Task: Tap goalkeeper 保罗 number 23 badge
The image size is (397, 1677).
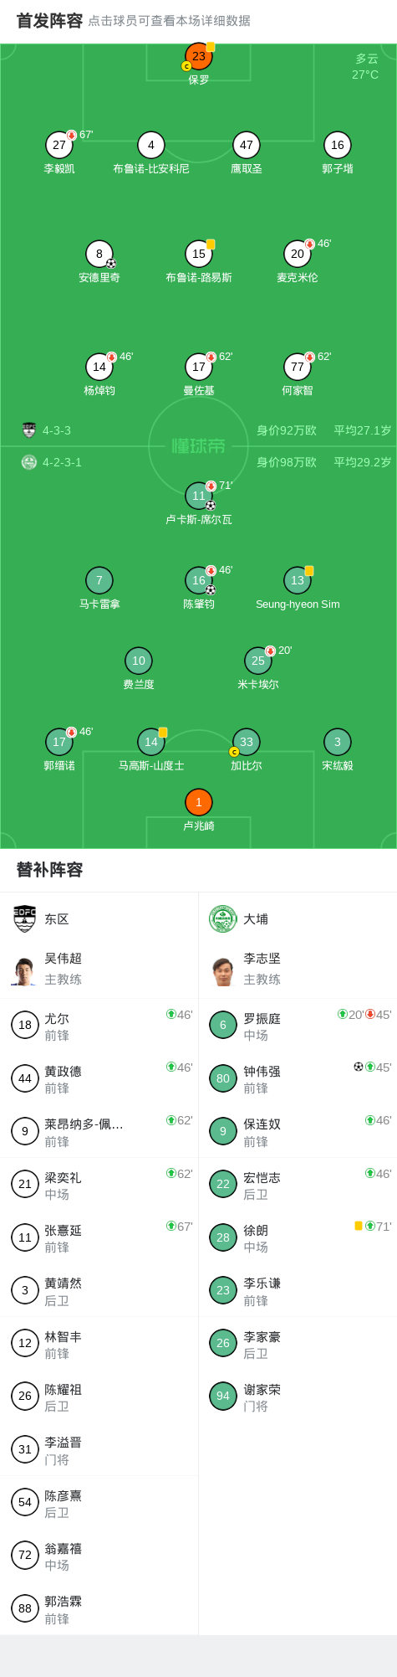Action: [198, 56]
